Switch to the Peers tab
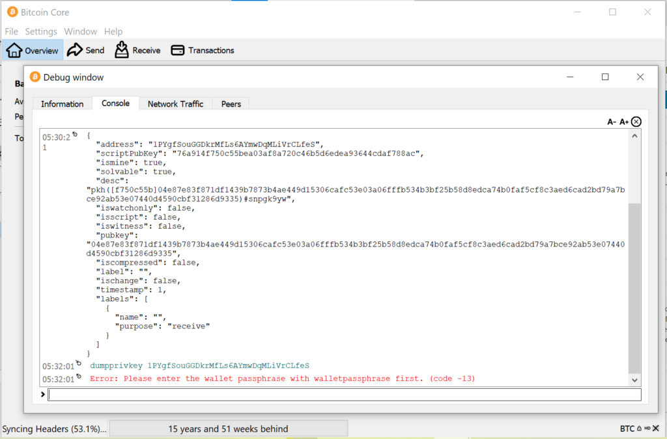The image size is (667, 439). click(x=231, y=104)
